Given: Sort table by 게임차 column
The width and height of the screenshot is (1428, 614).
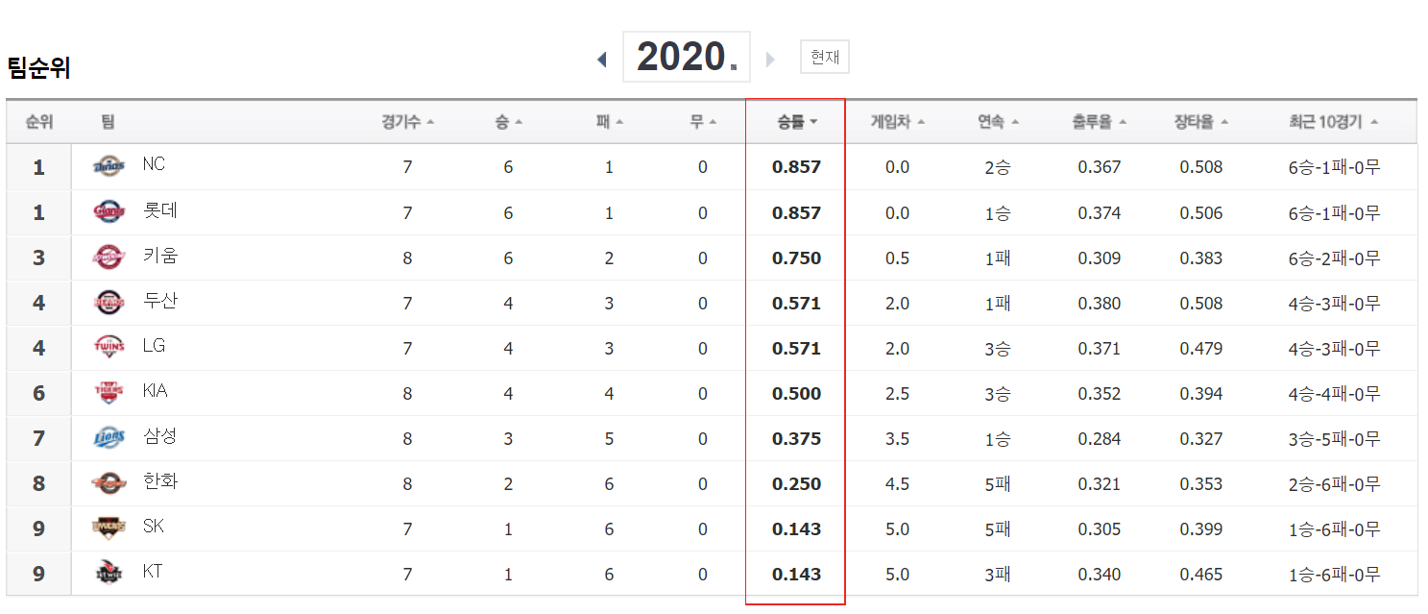Looking at the screenshot, I should [897, 122].
